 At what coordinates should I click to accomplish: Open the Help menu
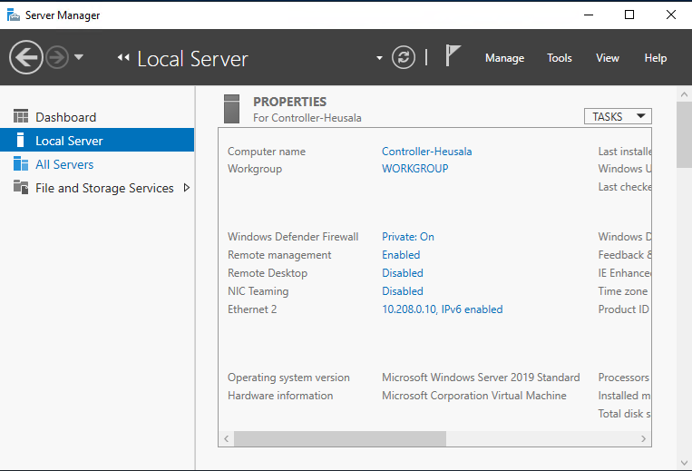(x=656, y=58)
